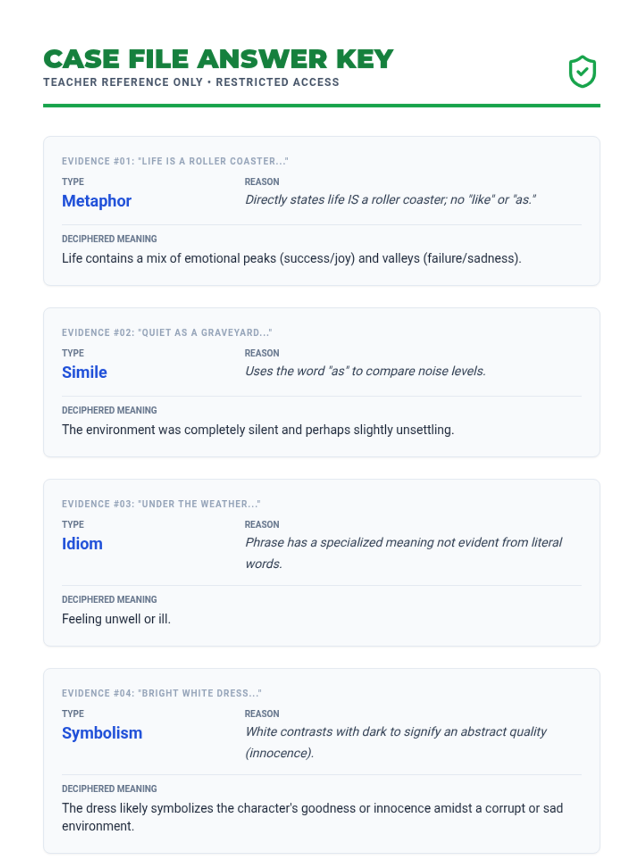Select the "Feeling unwell or ill" meaning

[116, 619]
